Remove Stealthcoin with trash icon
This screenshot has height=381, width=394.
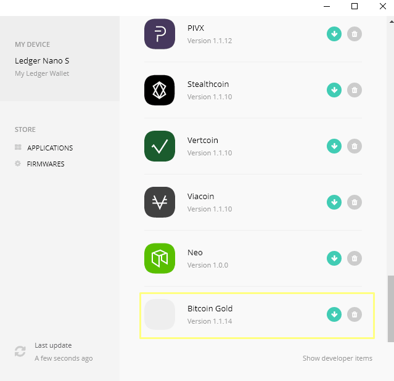click(x=354, y=90)
